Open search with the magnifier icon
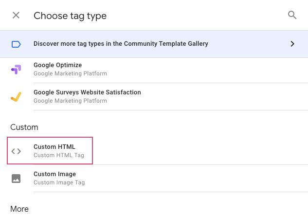Viewport: 308px width, 217px height. coord(292,15)
